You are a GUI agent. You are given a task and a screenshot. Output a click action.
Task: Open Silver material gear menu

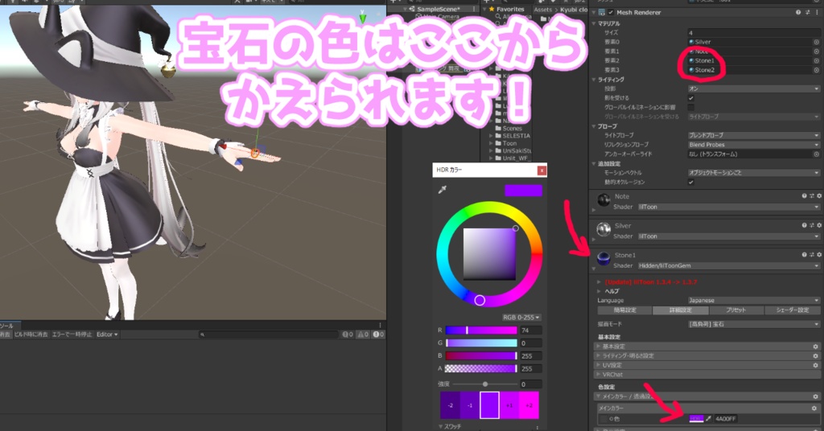[818, 225]
